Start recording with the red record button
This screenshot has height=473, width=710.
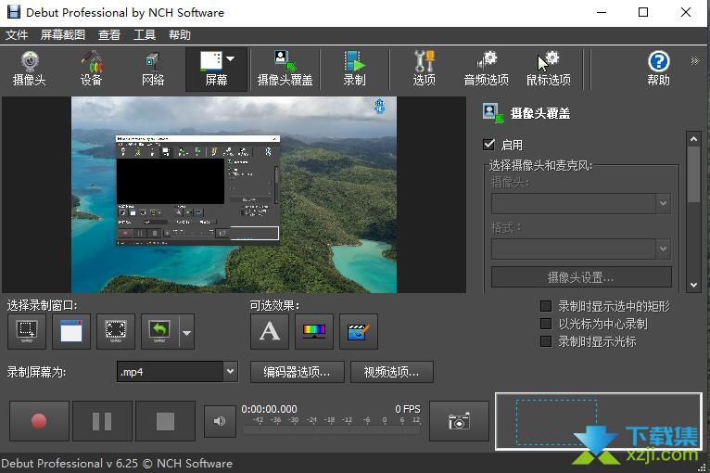[x=40, y=421]
